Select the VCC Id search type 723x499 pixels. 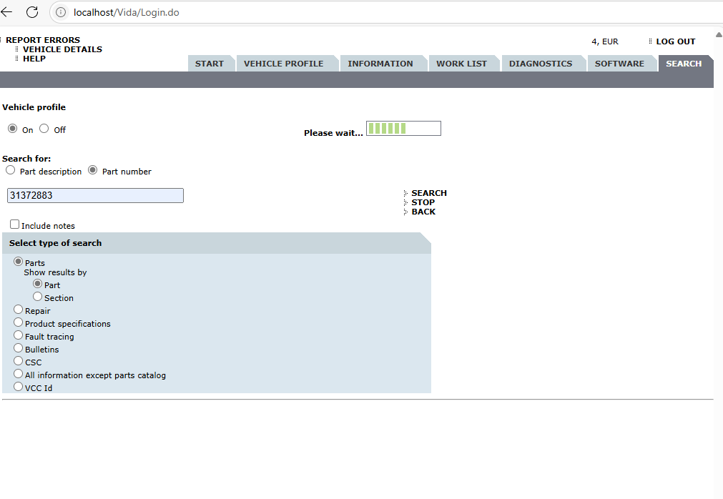click(19, 387)
